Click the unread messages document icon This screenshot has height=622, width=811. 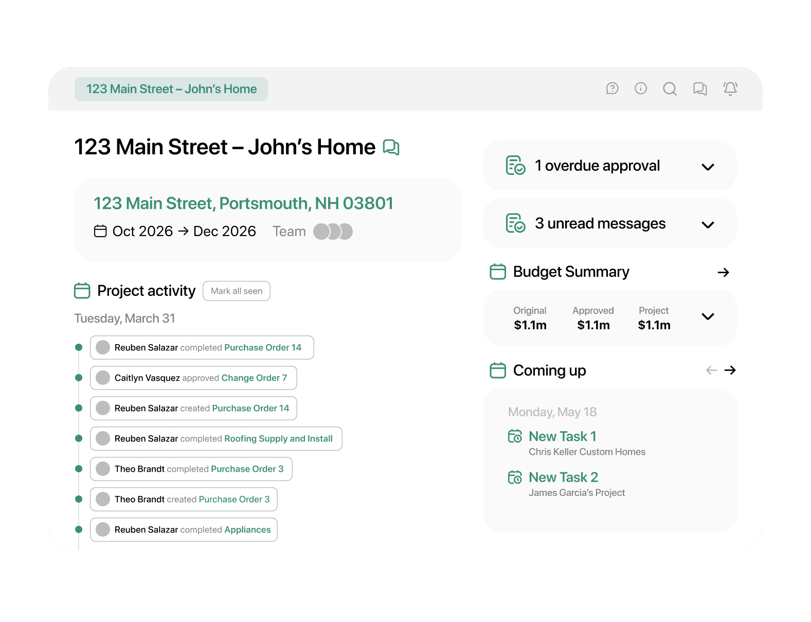point(515,223)
